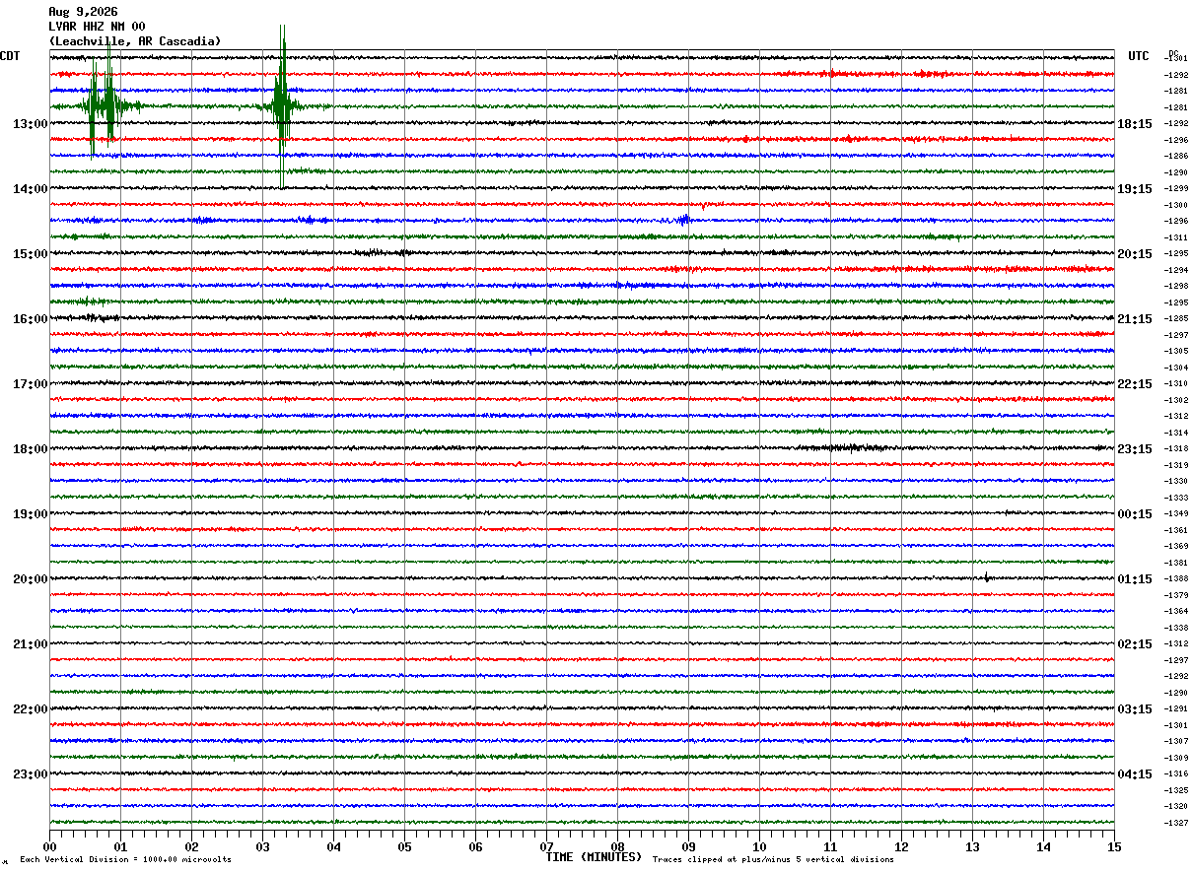The image size is (1193, 873).
Task: Click the DC offset value -1327
Action: click(x=1176, y=823)
